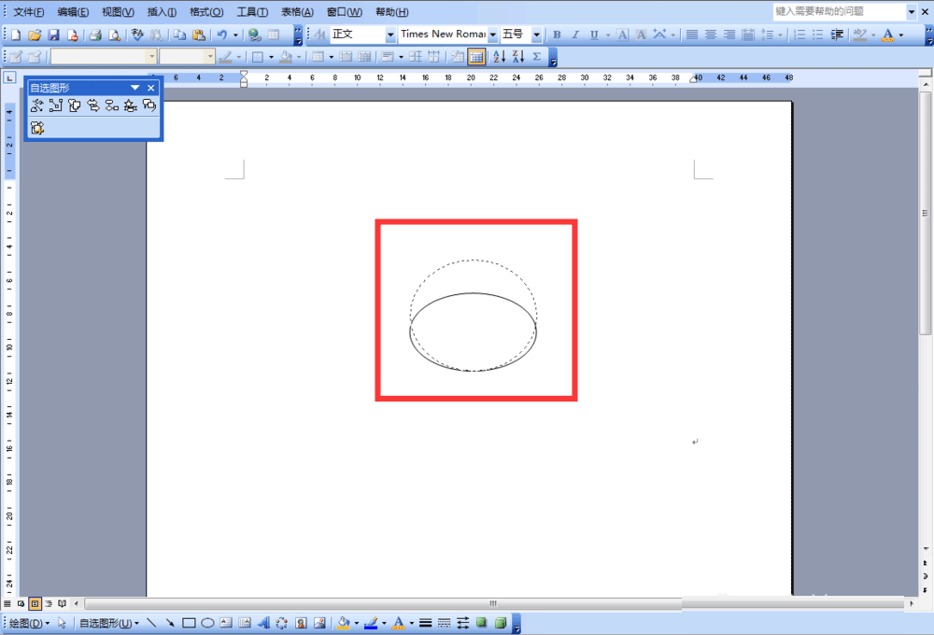934x635 pixels.
Task: Open the 格式(O) menu
Action: (206, 12)
